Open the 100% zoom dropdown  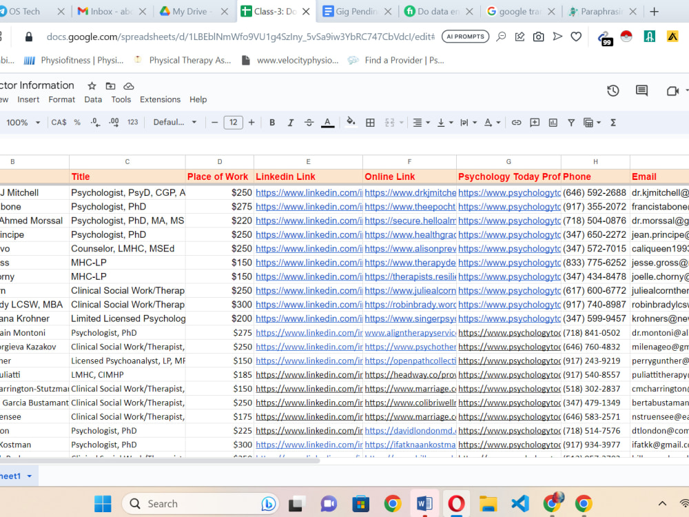[23, 123]
